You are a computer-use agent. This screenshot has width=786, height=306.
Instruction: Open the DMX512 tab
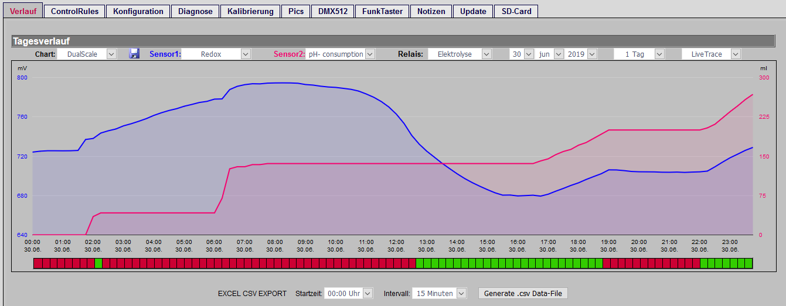pyautogui.click(x=332, y=11)
